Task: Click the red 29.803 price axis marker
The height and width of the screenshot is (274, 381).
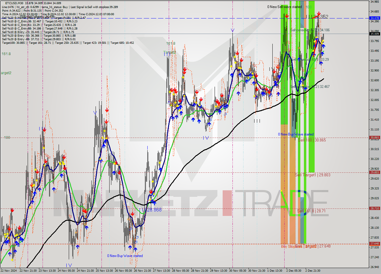Action: pos(374,172)
